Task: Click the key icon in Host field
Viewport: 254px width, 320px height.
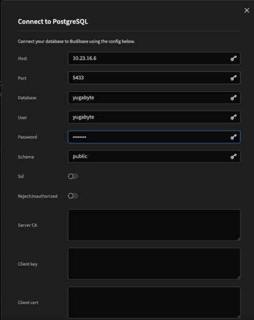Action: [x=234, y=58]
